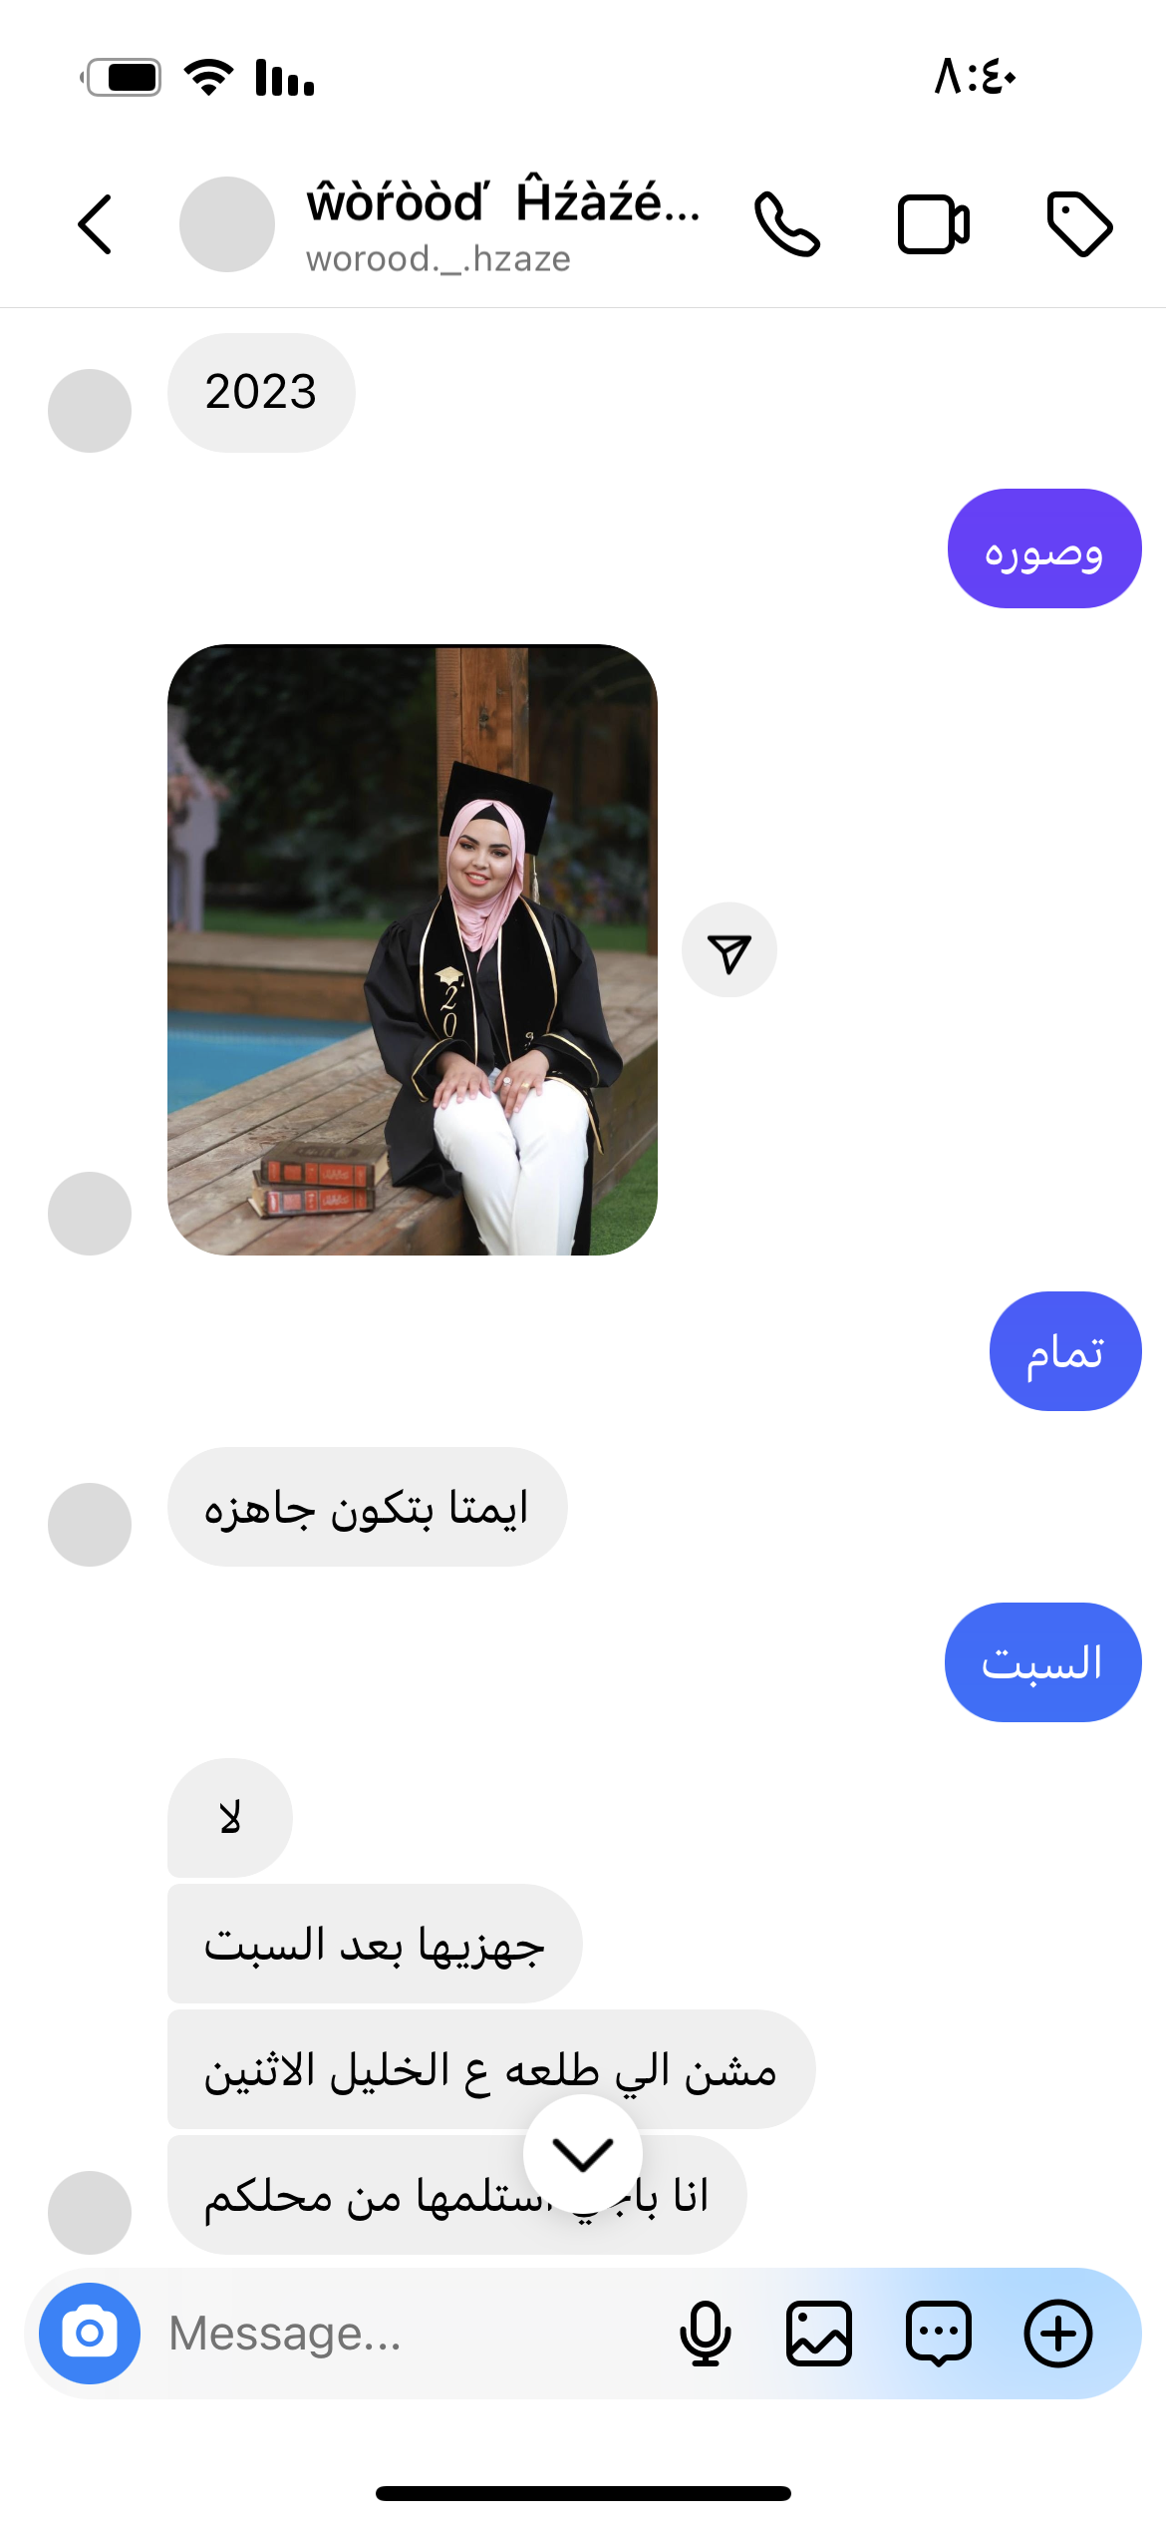The width and height of the screenshot is (1166, 2525).
Task: Select the '2023' message bubble
Action: click(x=261, y=393)
